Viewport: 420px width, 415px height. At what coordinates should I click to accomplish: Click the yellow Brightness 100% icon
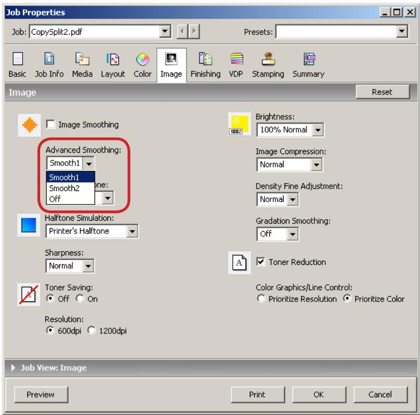(x=240, y=124)
